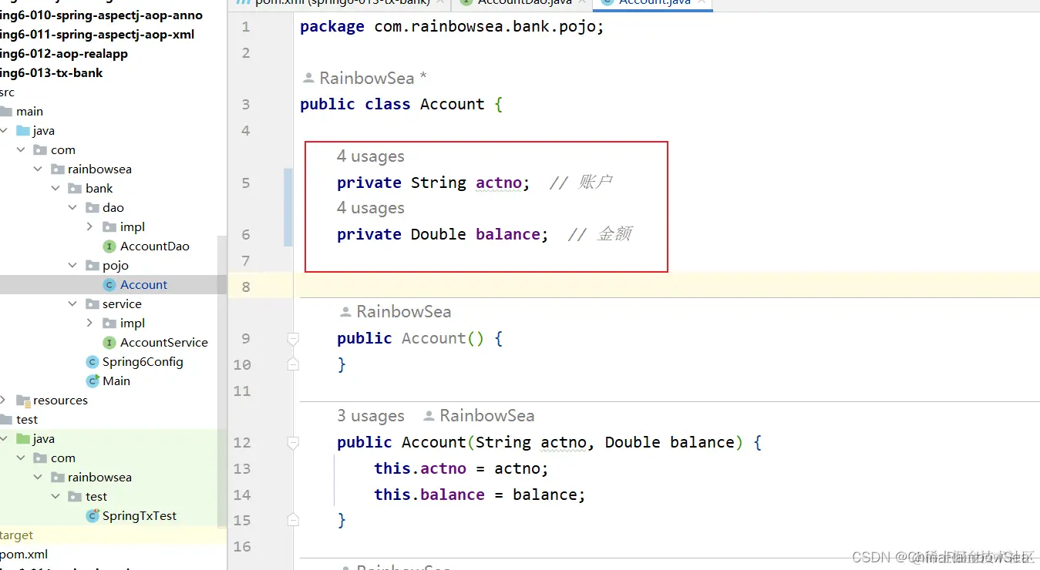The height and width of the screenshot is (570, 1040).
Task: Click RainbowSea author hint above class Account
Action: point(367,78)
